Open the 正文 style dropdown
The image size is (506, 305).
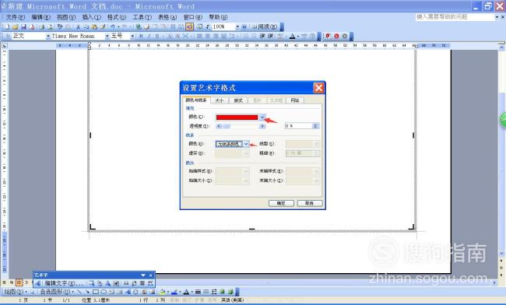(48, 37)
